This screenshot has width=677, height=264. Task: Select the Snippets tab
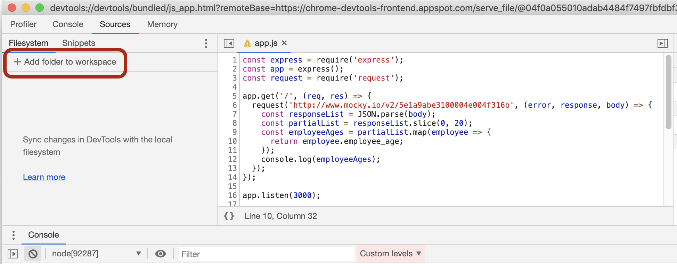pyautogui.click(x=79, y=43)
